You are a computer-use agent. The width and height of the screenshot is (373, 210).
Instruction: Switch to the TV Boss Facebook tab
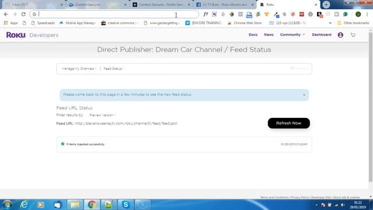click(225, 5)
